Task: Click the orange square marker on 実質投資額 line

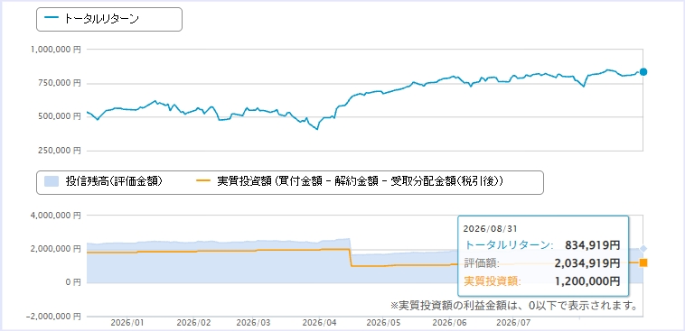Action: [x=643, y=262]
